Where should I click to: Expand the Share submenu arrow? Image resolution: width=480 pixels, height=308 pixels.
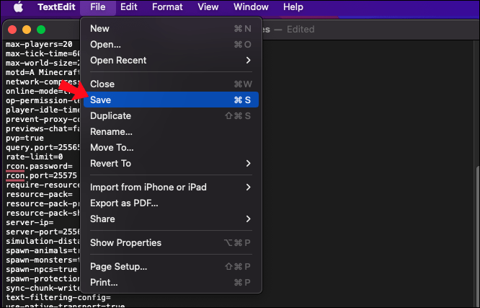248,219
